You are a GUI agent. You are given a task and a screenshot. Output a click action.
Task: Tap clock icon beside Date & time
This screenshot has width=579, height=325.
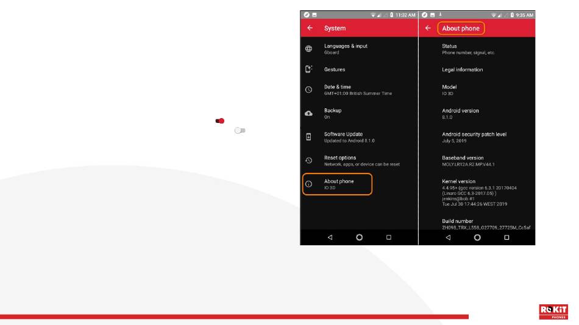pyautogui.click(x=309, y=89)
